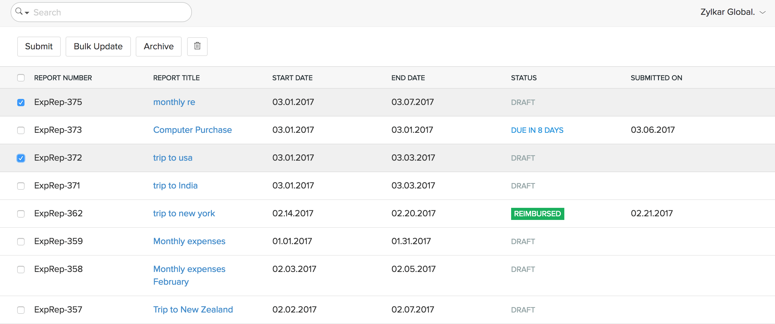Expand the search filter dropdown arrow
The height and width of the screenshot is (324, 775).
pos(27,13)
